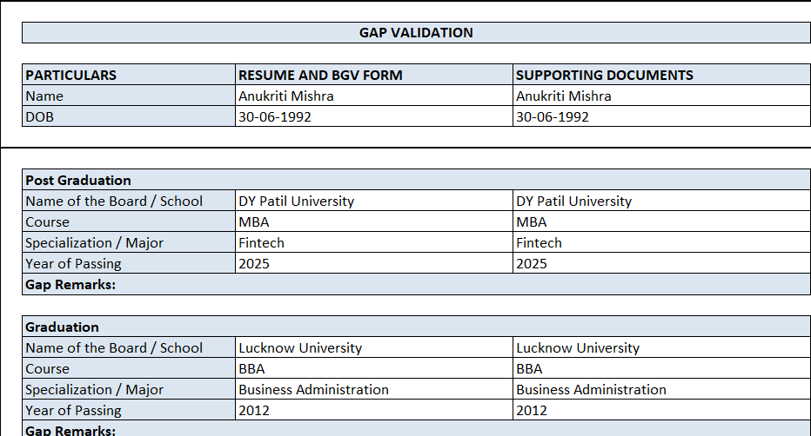
Task: Select 2025 in the Supporting Documents column
Action: pos(661,264)
